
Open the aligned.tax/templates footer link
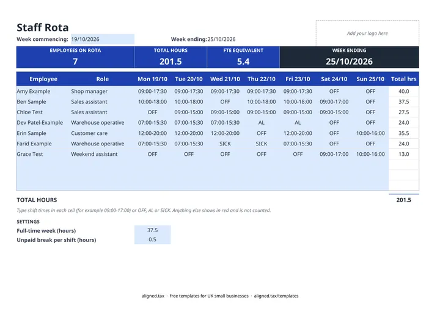coord(276,296)
